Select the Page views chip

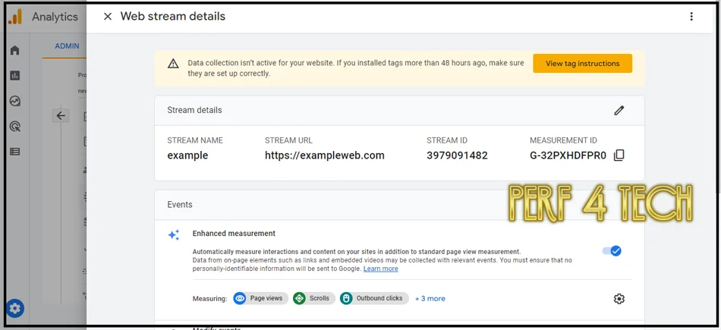pyautogui.click(x=261, y=298)
